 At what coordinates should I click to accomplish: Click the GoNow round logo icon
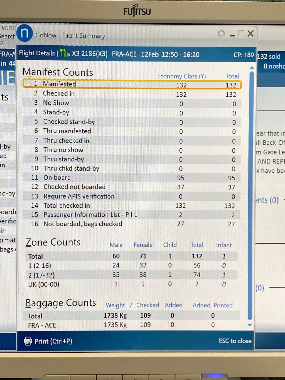[x=24, y=33]
